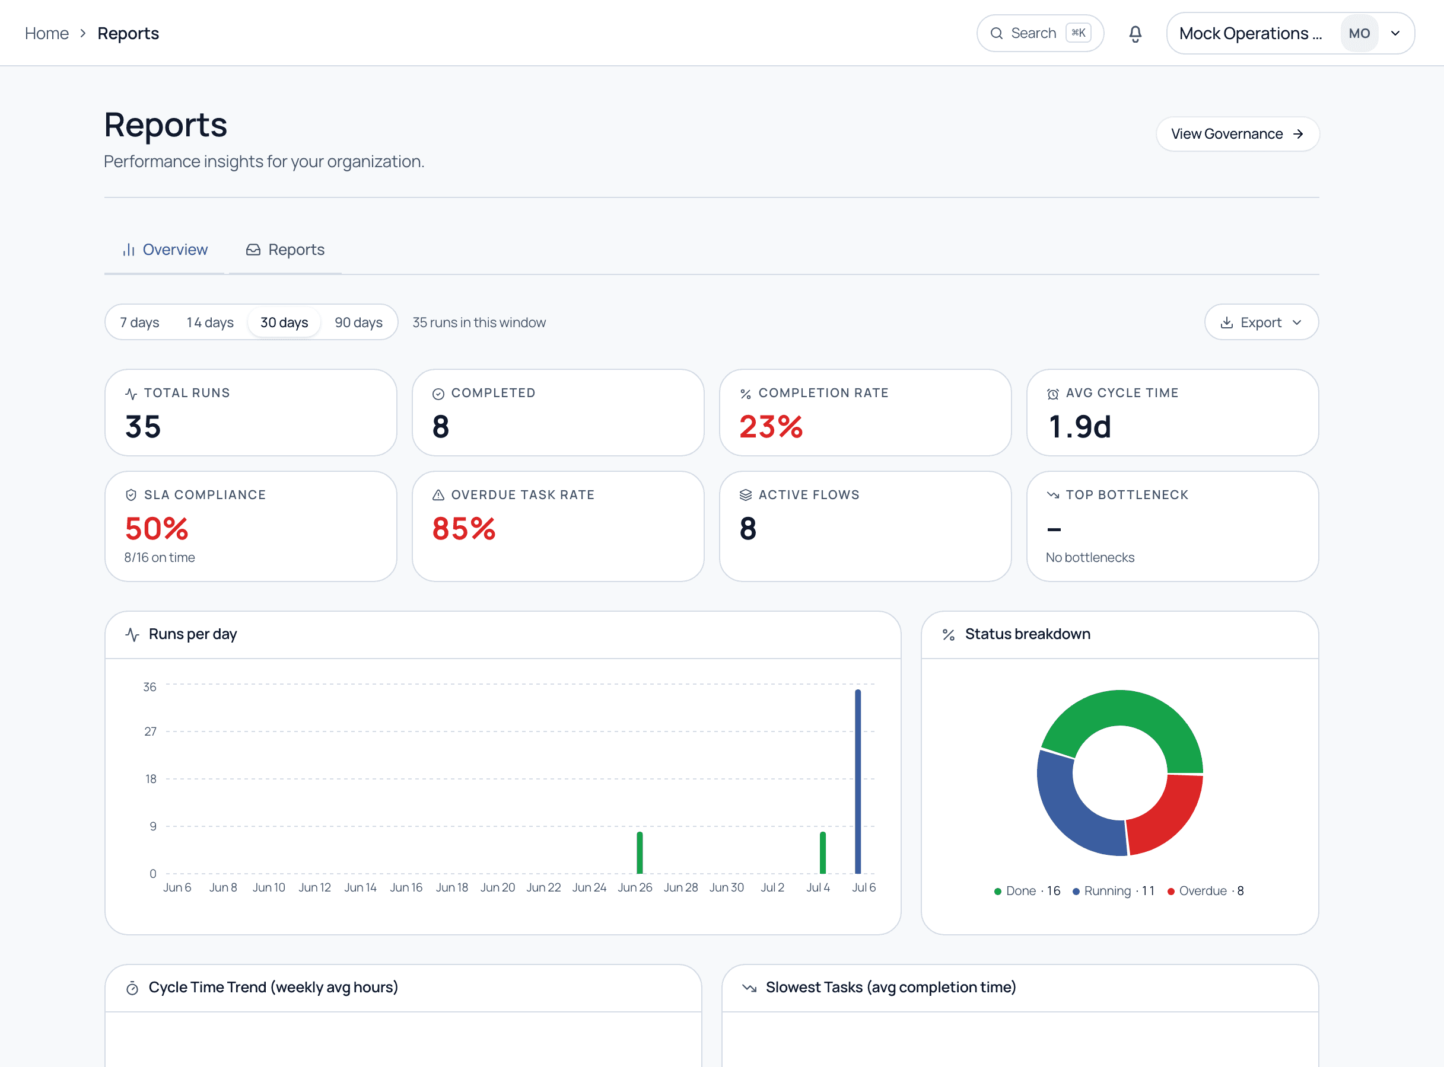The image size is (1444, 1067).
Task: Click the Cycle Time Trend stopwatch icon
Action: pos(132,988)
